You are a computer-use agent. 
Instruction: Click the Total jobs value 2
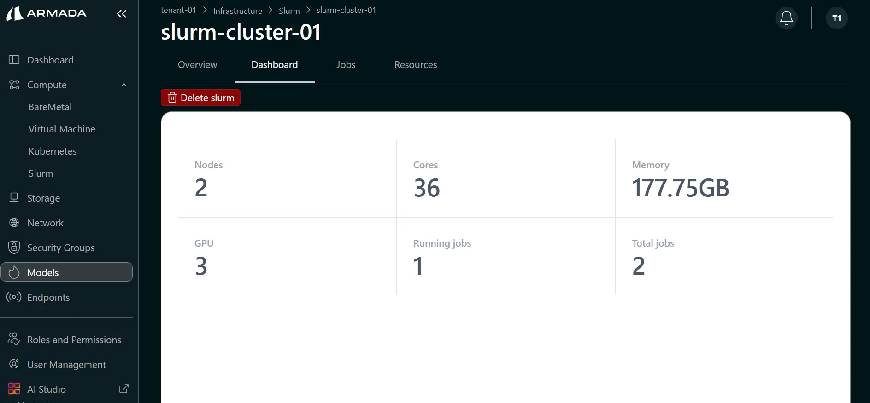(639, 266)
